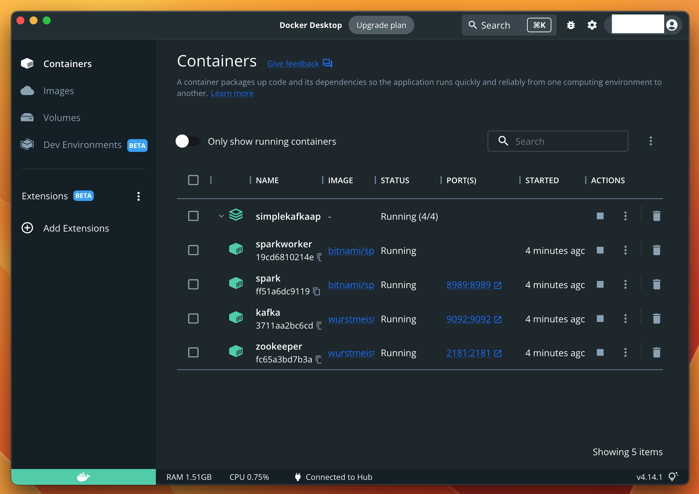Image resolution: width=699 pixels, height=494 pixels.
Task: Copy the sparkworker container ID
Action: pos(320,257)
